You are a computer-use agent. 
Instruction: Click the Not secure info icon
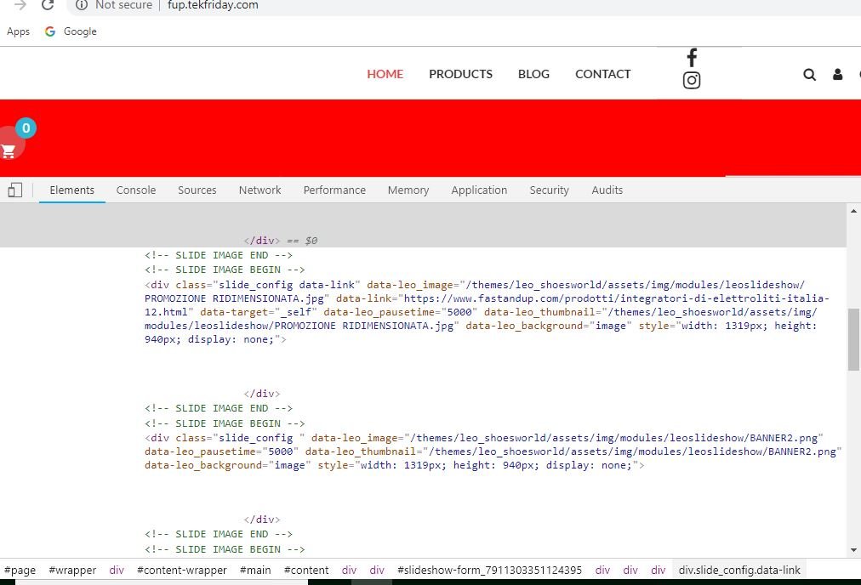coord(82,5)
